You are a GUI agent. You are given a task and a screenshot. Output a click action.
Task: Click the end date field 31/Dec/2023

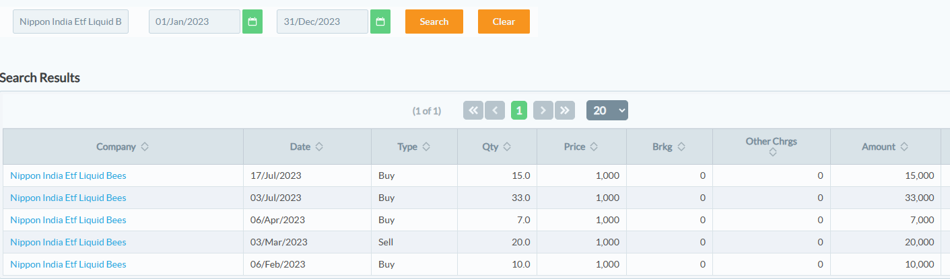[x=323, y=22]
